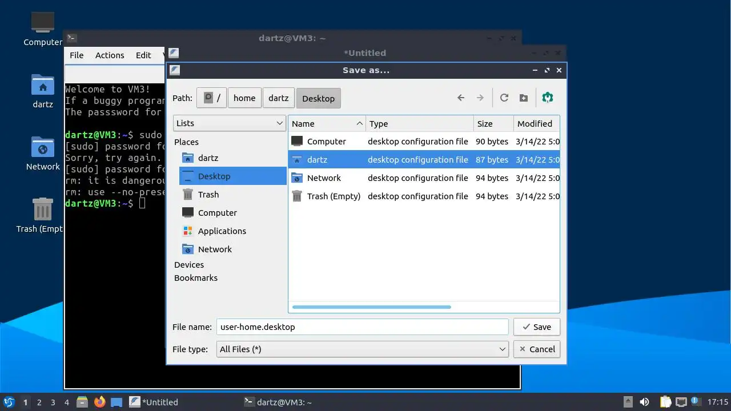Click the clock showing 17:15
731x411 pixels.
(x=717, y=402)
